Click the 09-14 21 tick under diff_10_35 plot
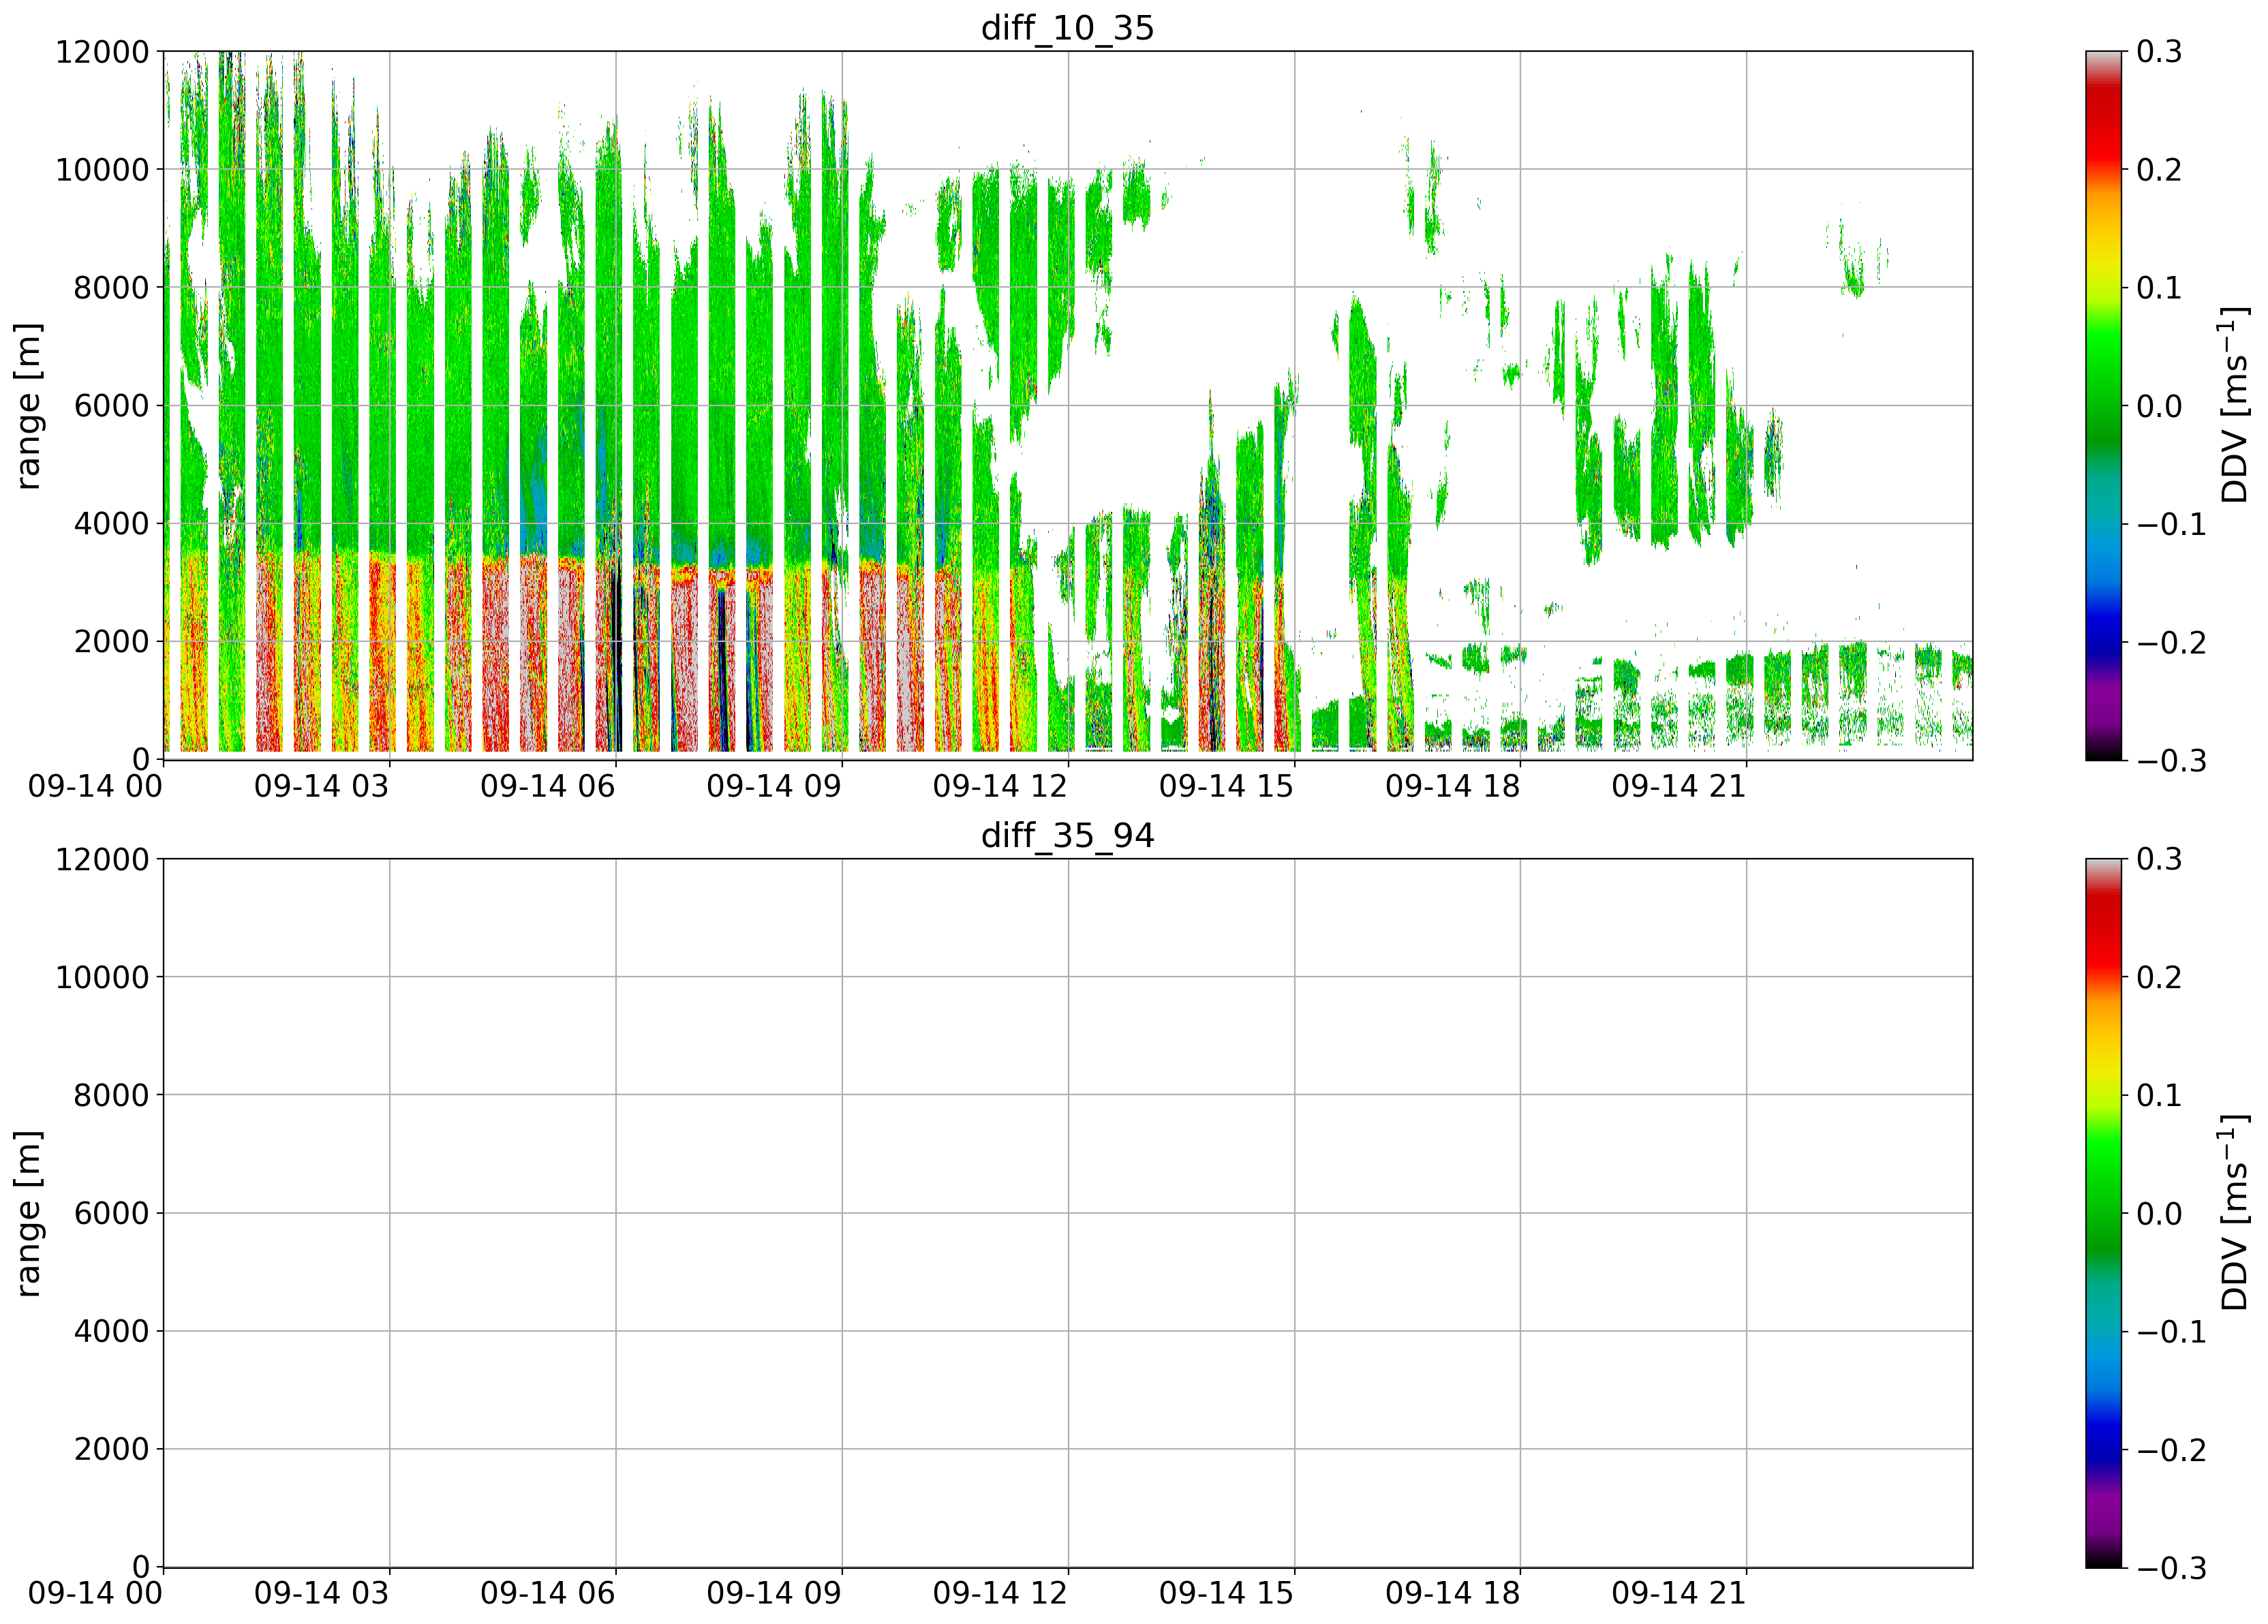Viewport: 2268px width, 1624px height. (1678, 787)
